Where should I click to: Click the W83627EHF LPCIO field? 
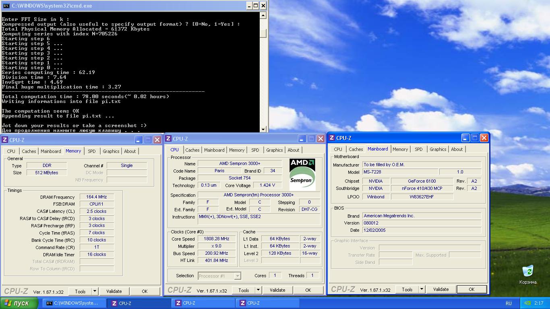coord(422,197)
